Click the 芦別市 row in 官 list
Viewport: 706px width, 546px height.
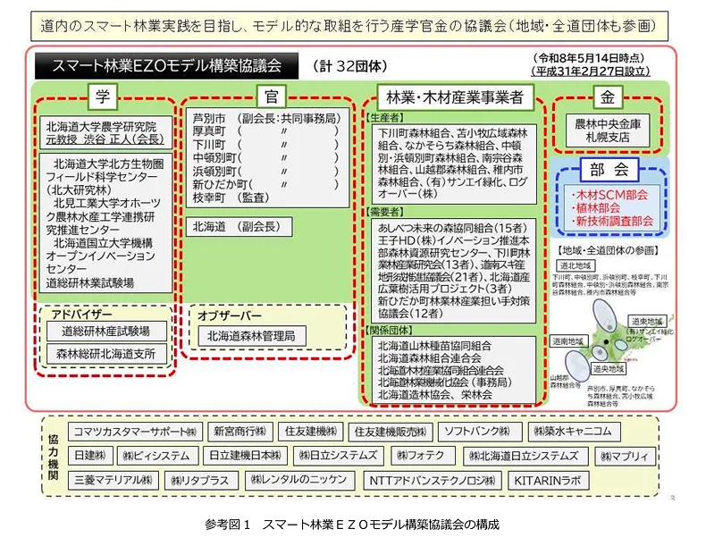(265, 118)
